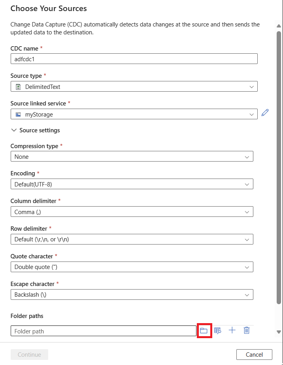The image size is (283, 365).
Task: Focus the CDC name text field
Action: (134, 59)
